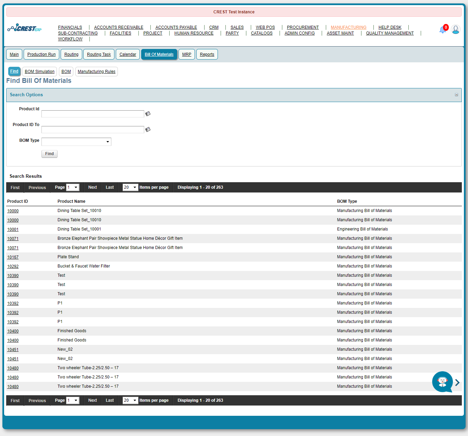Image resolution: width=468 pixels, height=436 pixels.
Task: Open the chatbot assistant icon
Action: point(442,382)
